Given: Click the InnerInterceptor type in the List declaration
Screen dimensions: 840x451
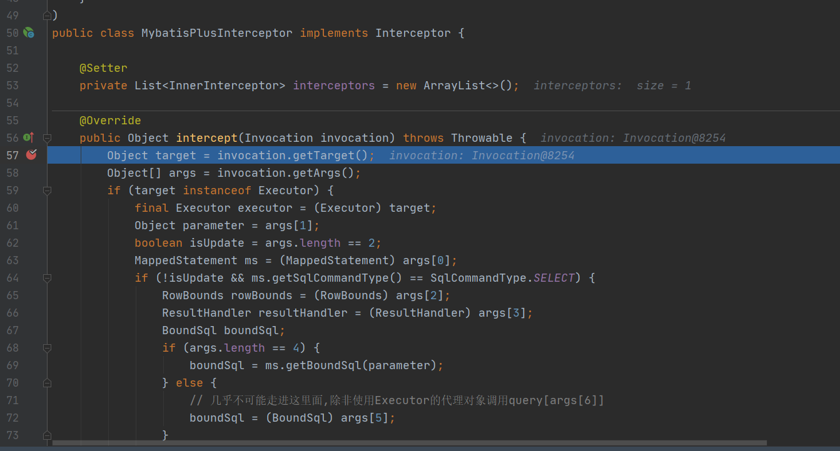Looking at the screenshot, I should point(224,86).
